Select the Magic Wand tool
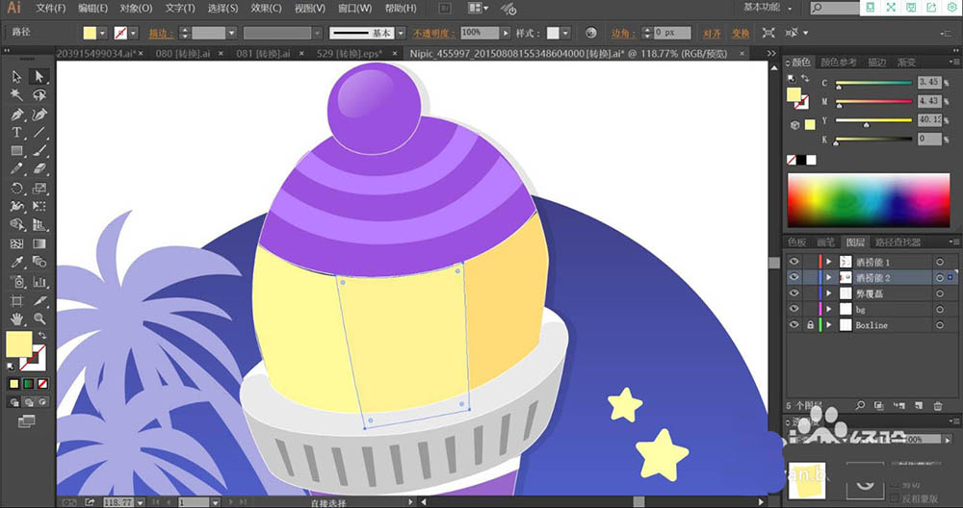The width and height of the screenshot is (963, 508). pos(17,95)
